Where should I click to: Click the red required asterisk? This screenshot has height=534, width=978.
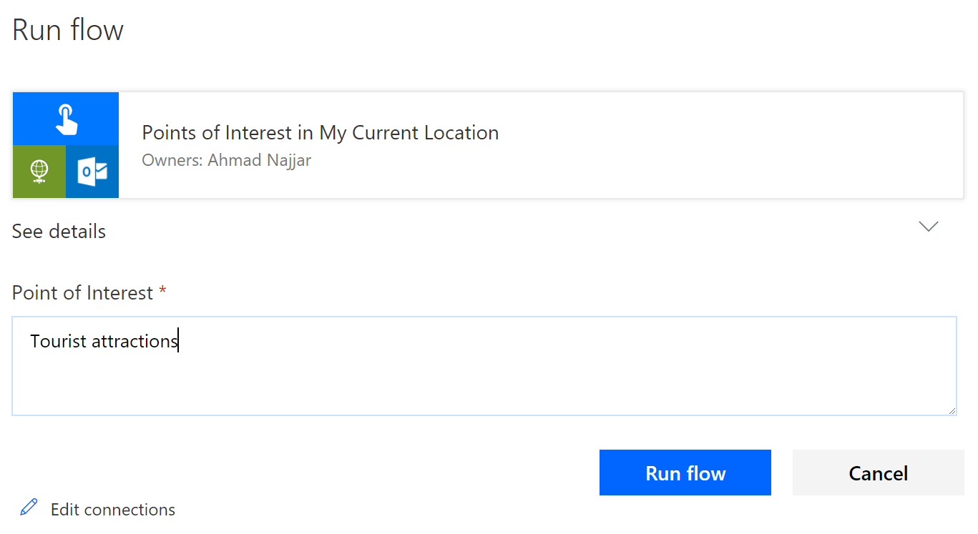point(162,291)
